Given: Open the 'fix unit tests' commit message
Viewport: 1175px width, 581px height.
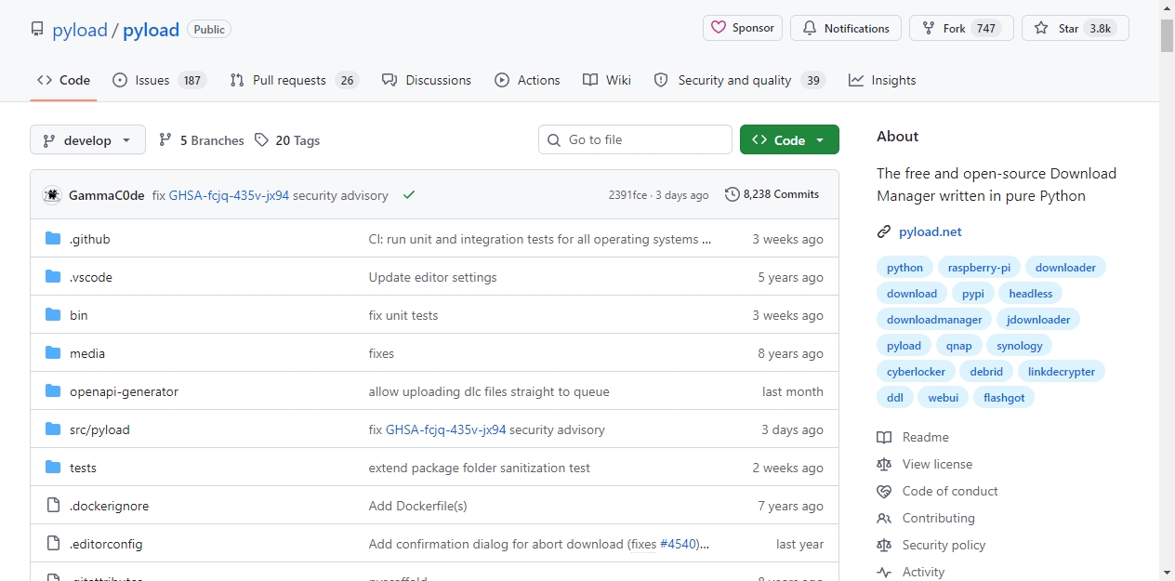Looking at the screenshot, I should click(x=403, y=315).
